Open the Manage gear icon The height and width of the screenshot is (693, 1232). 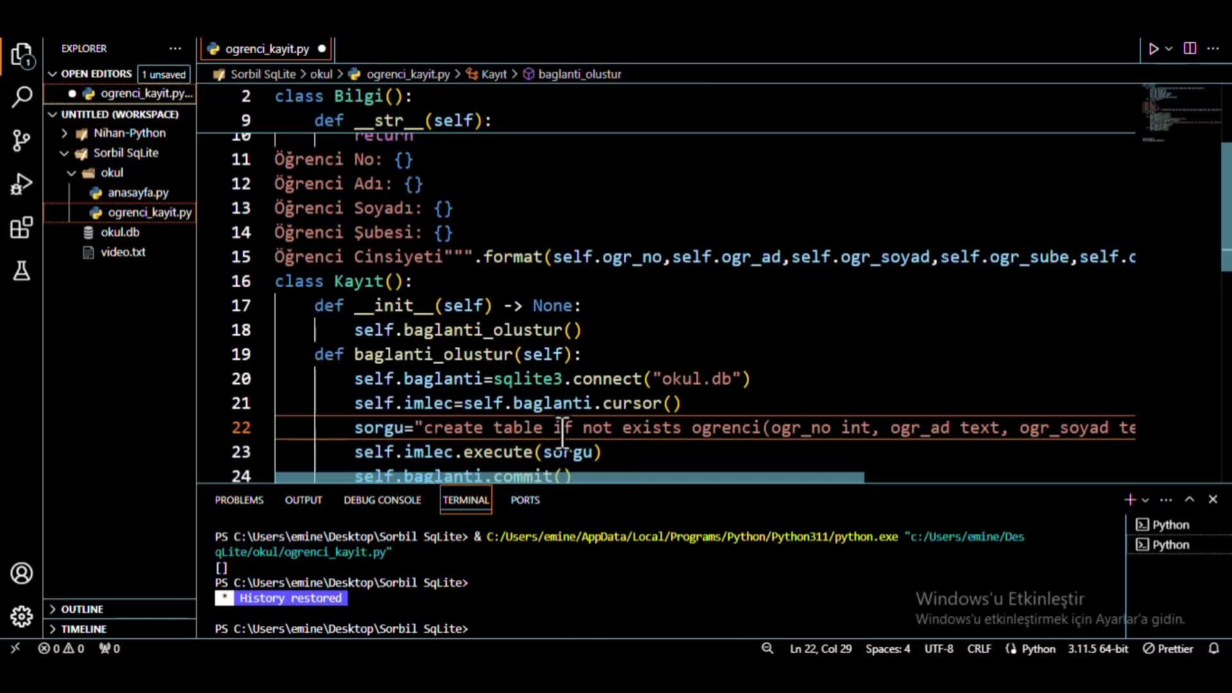(x=22, y=617)
